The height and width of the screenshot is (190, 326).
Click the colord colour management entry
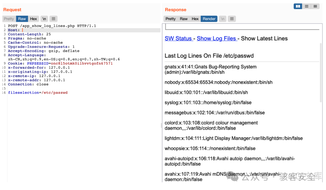tap(211, 125)
